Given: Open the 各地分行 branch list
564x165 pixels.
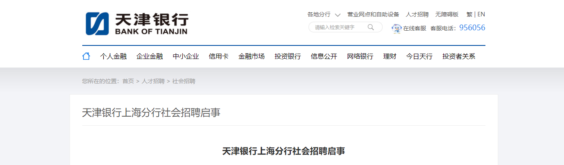Looking at the screenshot, I should pyautogui.click(x=319, y=14).
